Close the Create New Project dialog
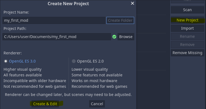Image resolution: width=206 pixels, height=109 pixels. (x=132, y=3)
